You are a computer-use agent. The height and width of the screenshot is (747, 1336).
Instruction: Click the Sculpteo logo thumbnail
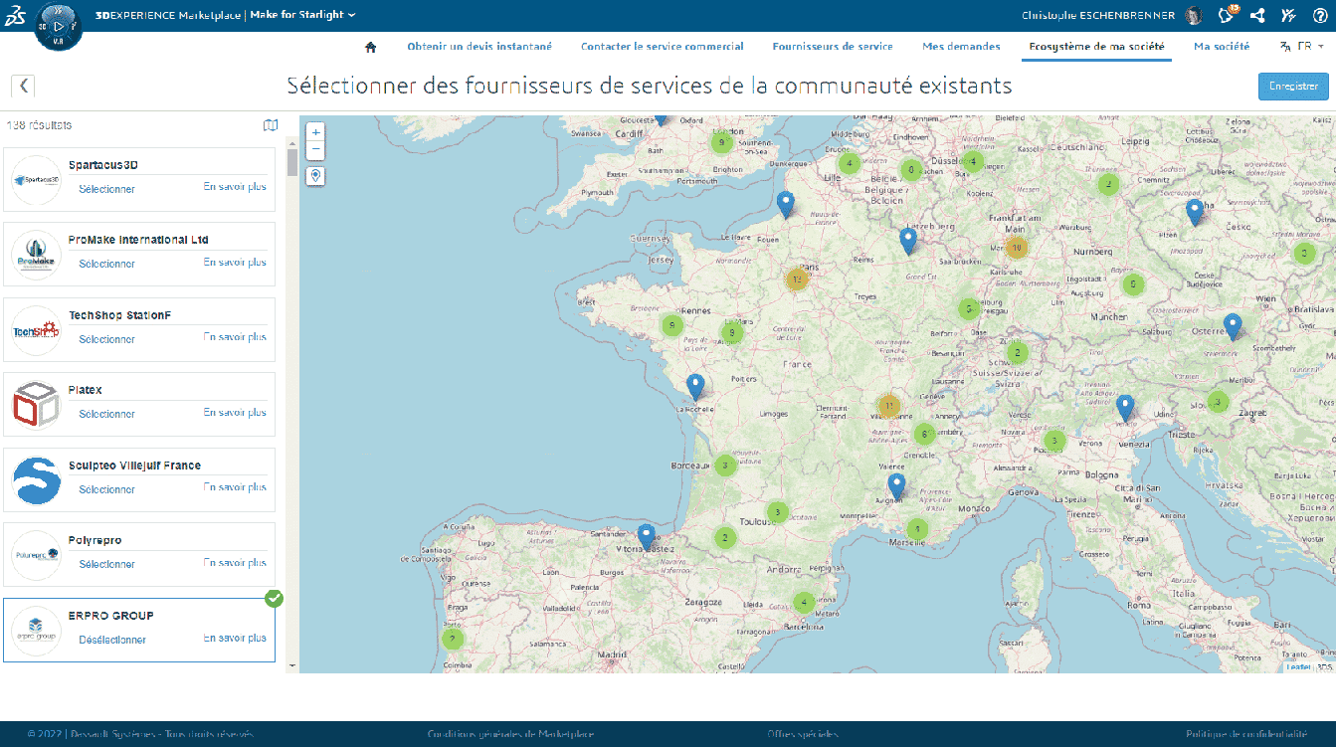(x=37, y=481)
